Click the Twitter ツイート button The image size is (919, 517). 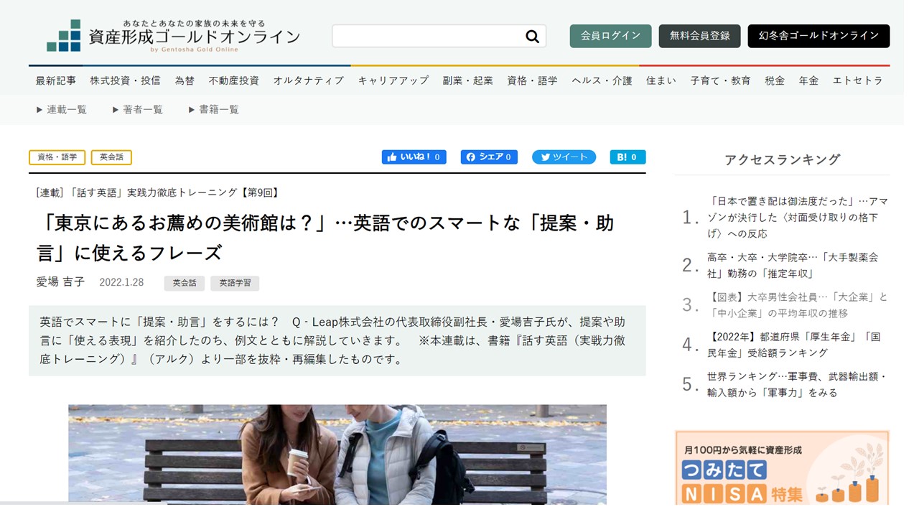(x=564, y=157)
